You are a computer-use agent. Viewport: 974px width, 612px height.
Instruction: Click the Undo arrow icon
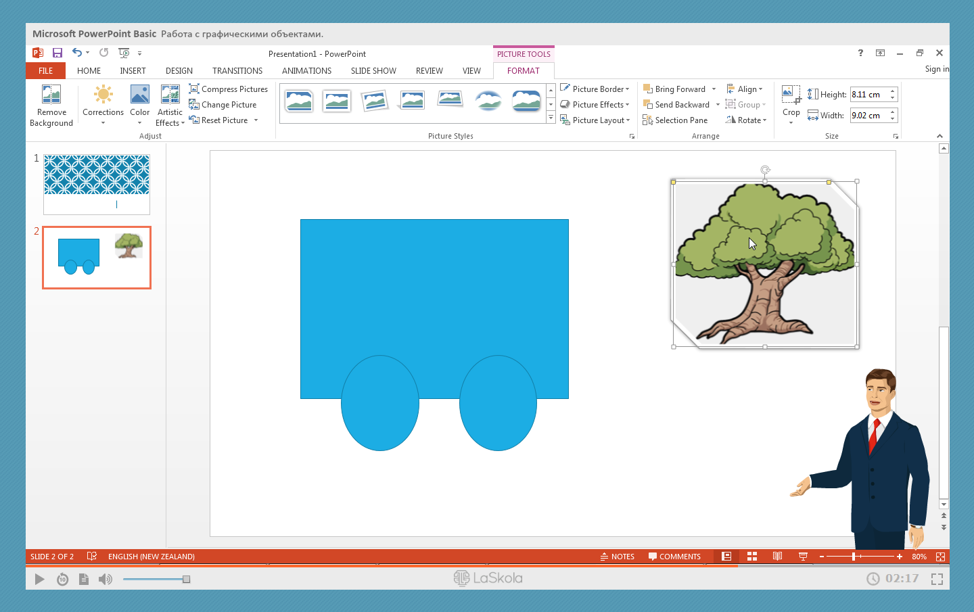pos(77,53)
